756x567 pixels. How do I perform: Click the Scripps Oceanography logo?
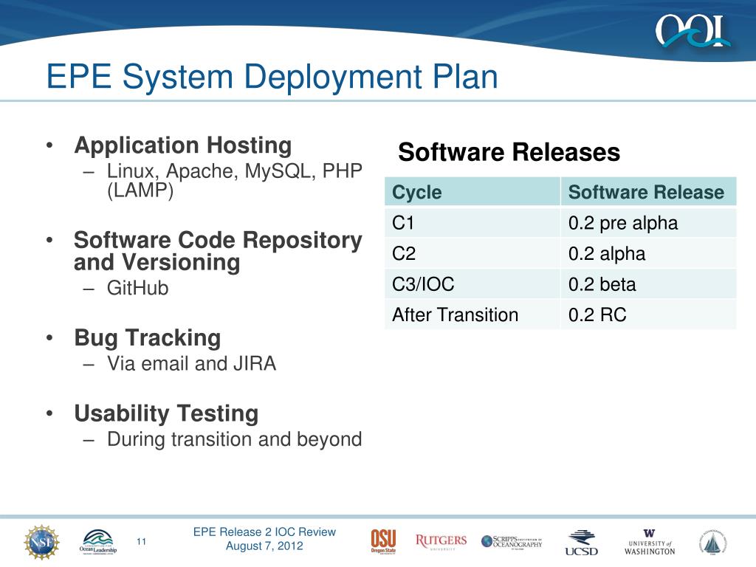coord(512,542)
